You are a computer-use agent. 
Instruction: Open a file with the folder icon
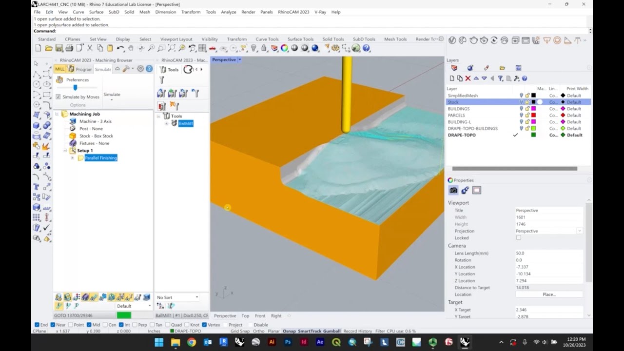48,48
